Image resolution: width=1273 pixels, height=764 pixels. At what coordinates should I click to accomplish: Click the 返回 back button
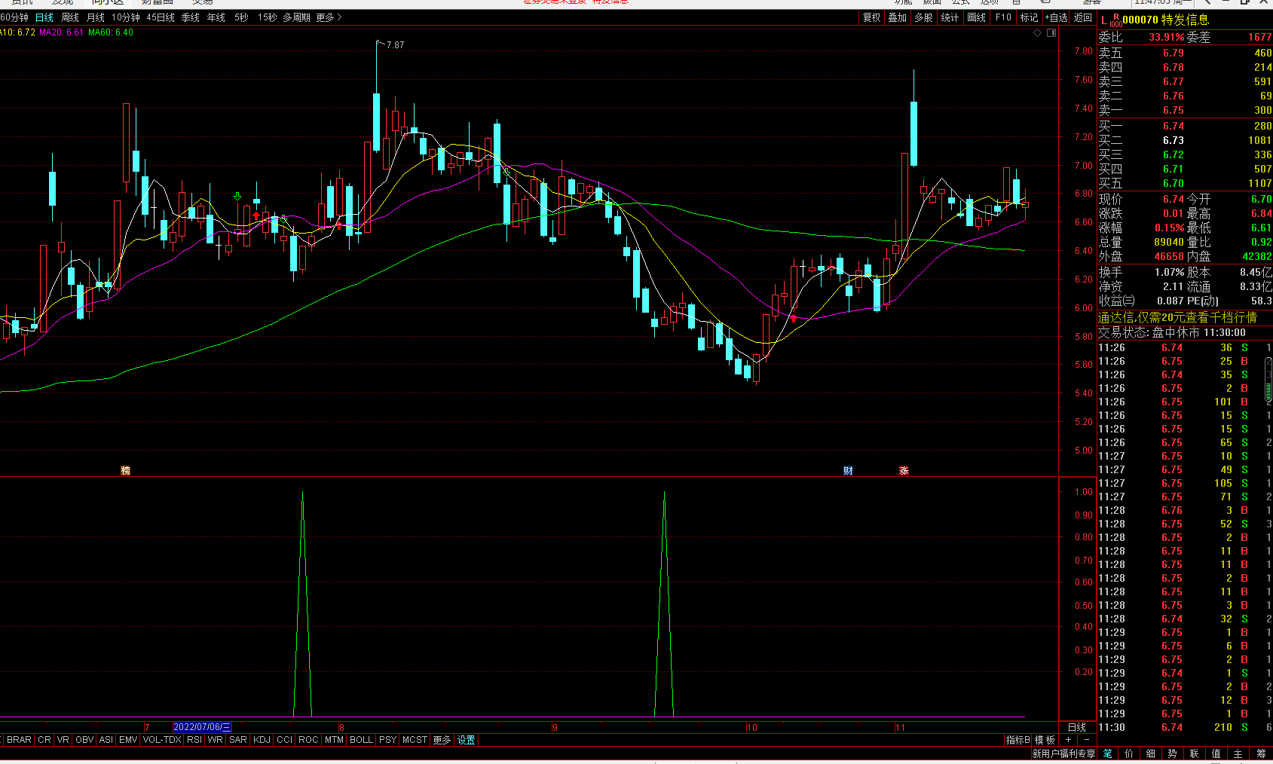[1083, 17]
